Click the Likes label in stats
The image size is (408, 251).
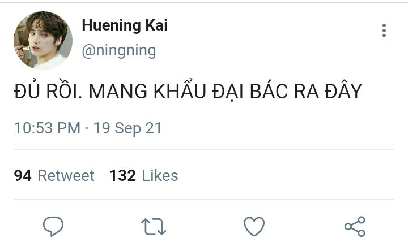coord(160,175)
